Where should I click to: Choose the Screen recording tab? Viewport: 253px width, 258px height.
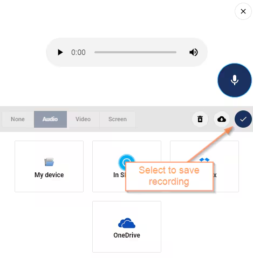coord(118,119)
